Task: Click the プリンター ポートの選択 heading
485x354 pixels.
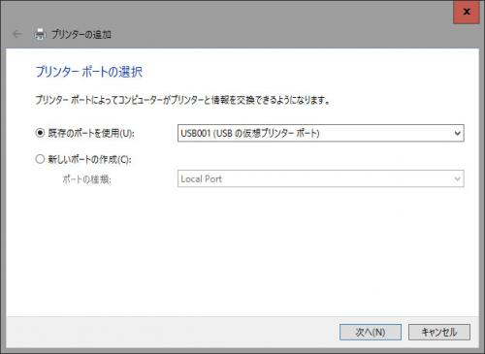Action: click(x=89, y=72)
